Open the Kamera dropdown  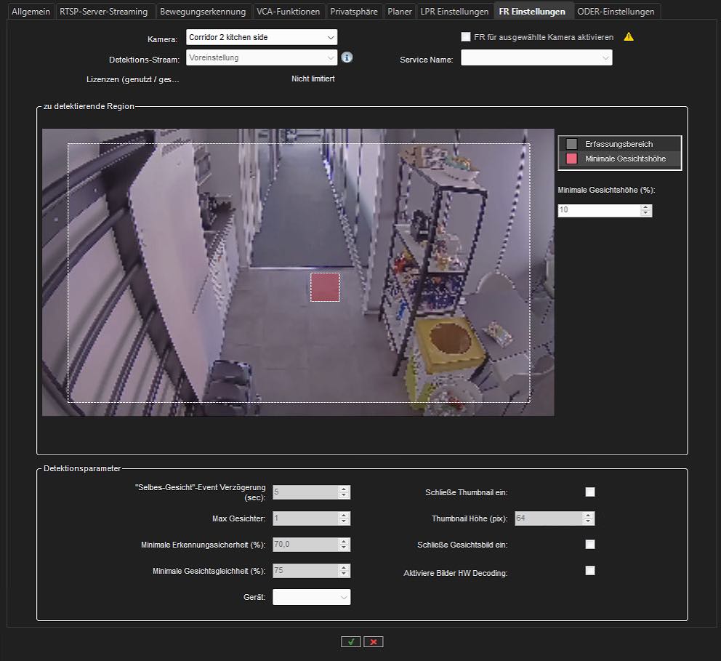point(262,37)
